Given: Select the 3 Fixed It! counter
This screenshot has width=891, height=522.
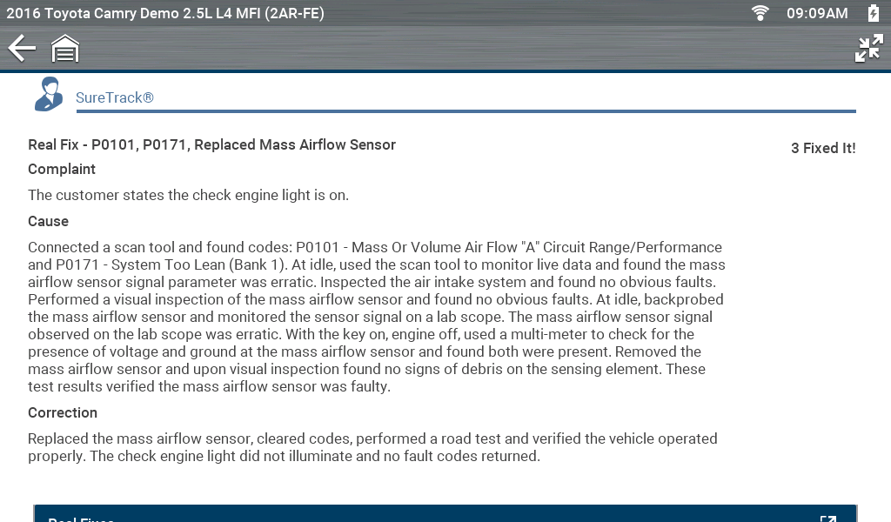Looking at the screenshot, I should [822, 148].
